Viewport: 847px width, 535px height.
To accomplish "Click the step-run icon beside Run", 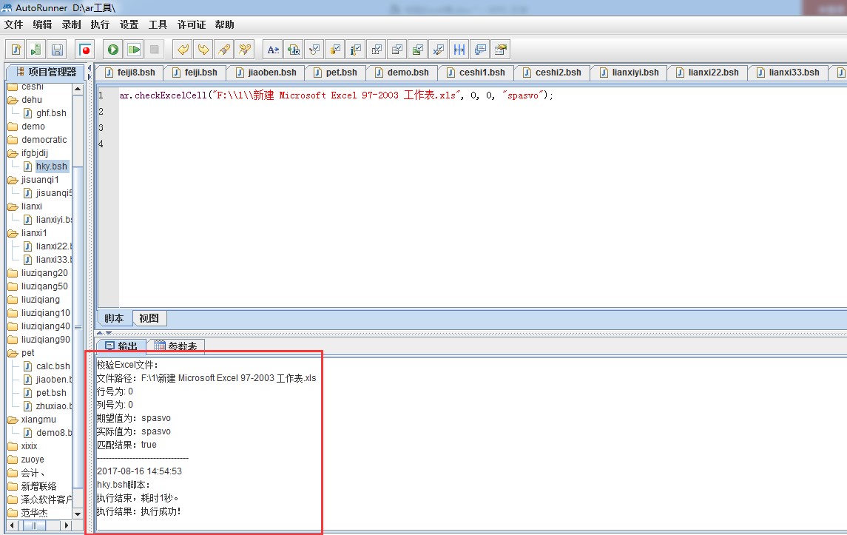I will (133, 50).
